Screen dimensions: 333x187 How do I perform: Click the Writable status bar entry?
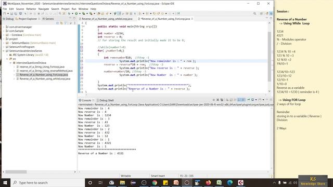coord(126,176)
